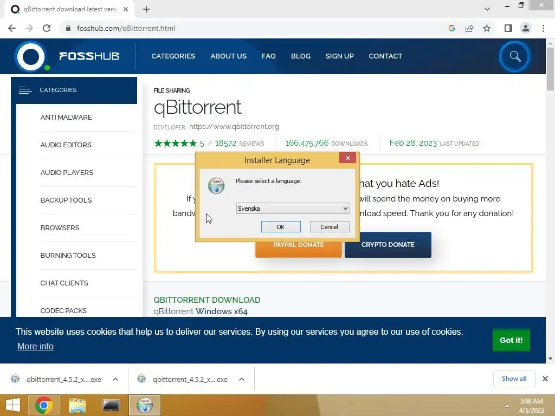Screen dimensions: 555x416
Task: Bookmark this page with star icon
Action: (x=487, y=28)
